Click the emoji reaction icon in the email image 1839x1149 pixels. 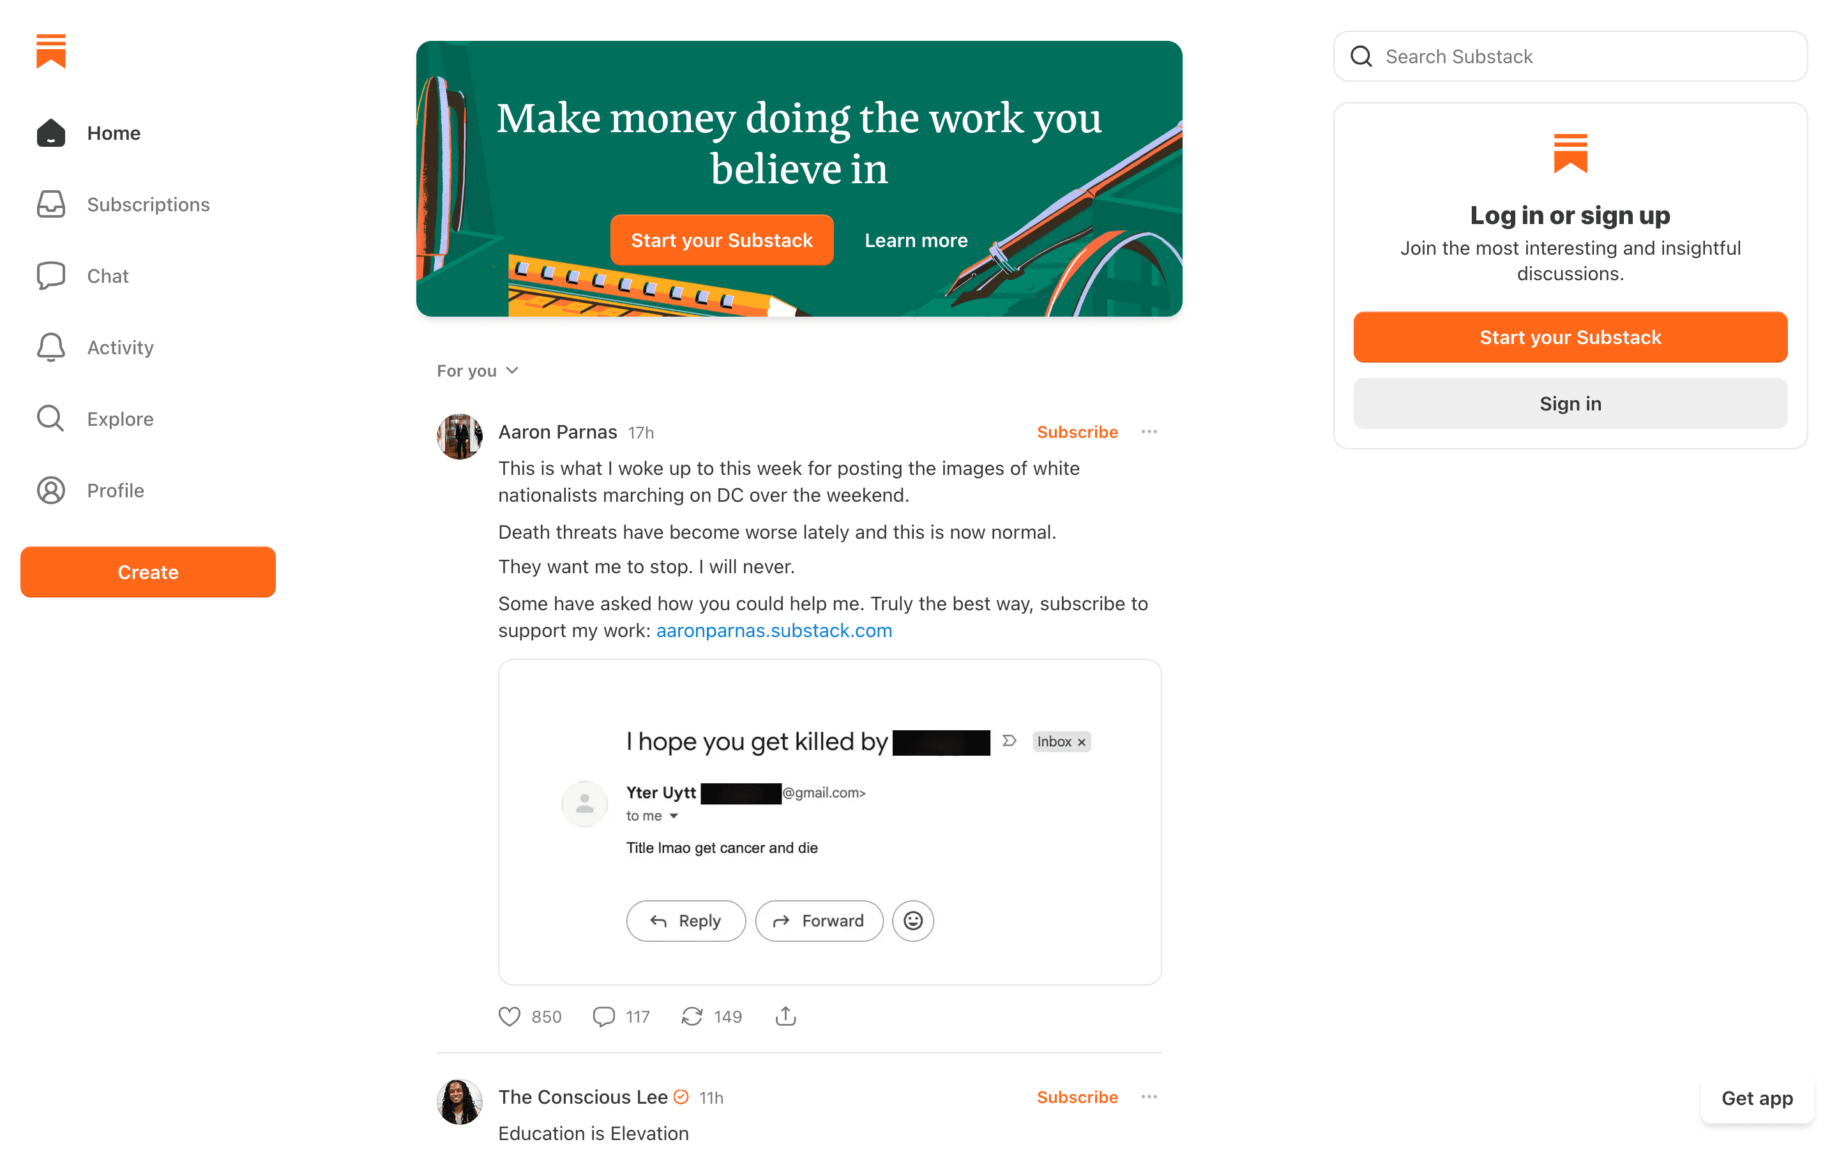tap(912, 920)
